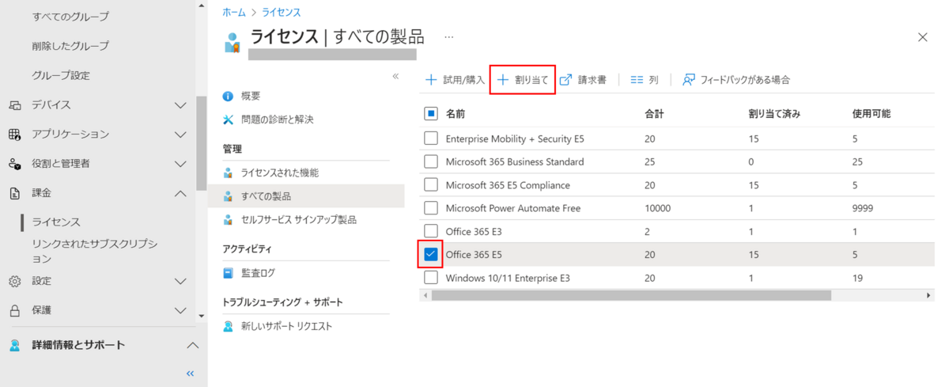Click the アプリケーション grid icon
This screenshot has height=387, width=949.
14,135
